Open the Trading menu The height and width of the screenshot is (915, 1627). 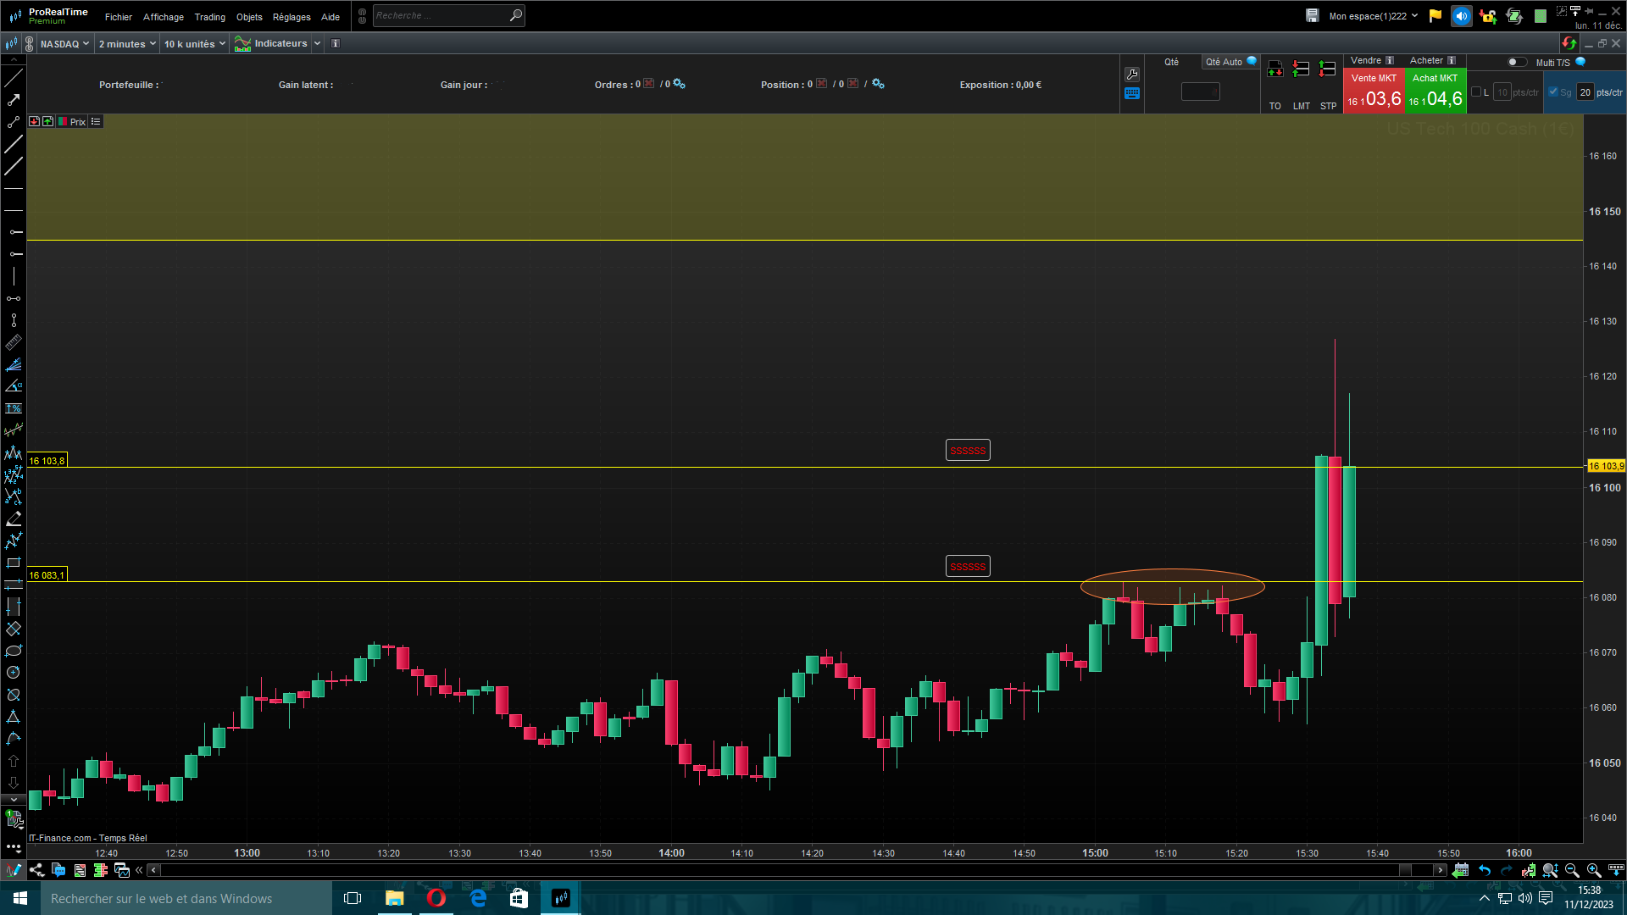pos(209,17)
